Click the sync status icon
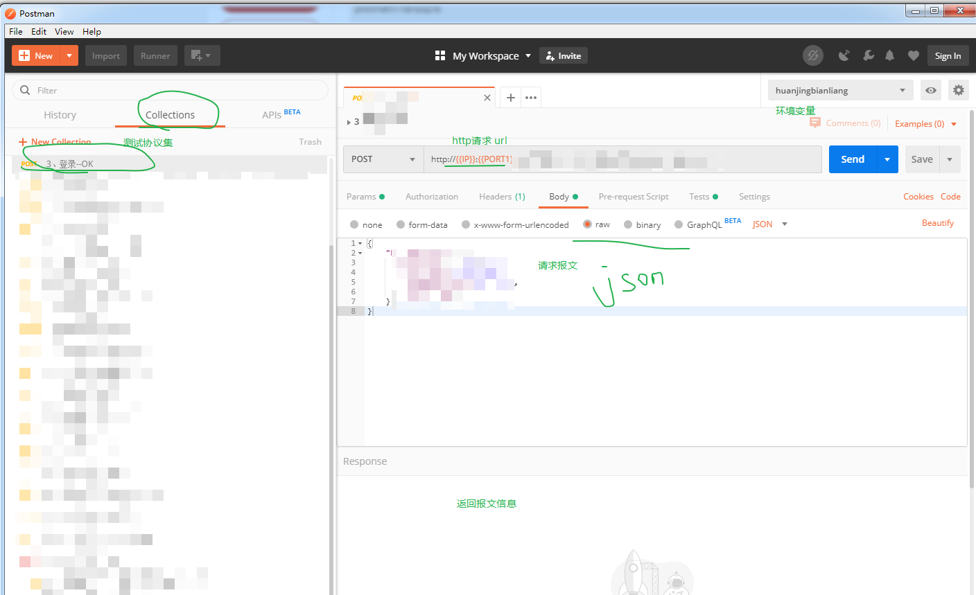Screen dimensions: 976x595 [x=813, y=55]
